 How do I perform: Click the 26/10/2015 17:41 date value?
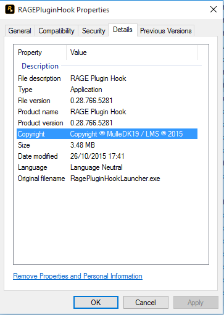click(x=97, y=156)
